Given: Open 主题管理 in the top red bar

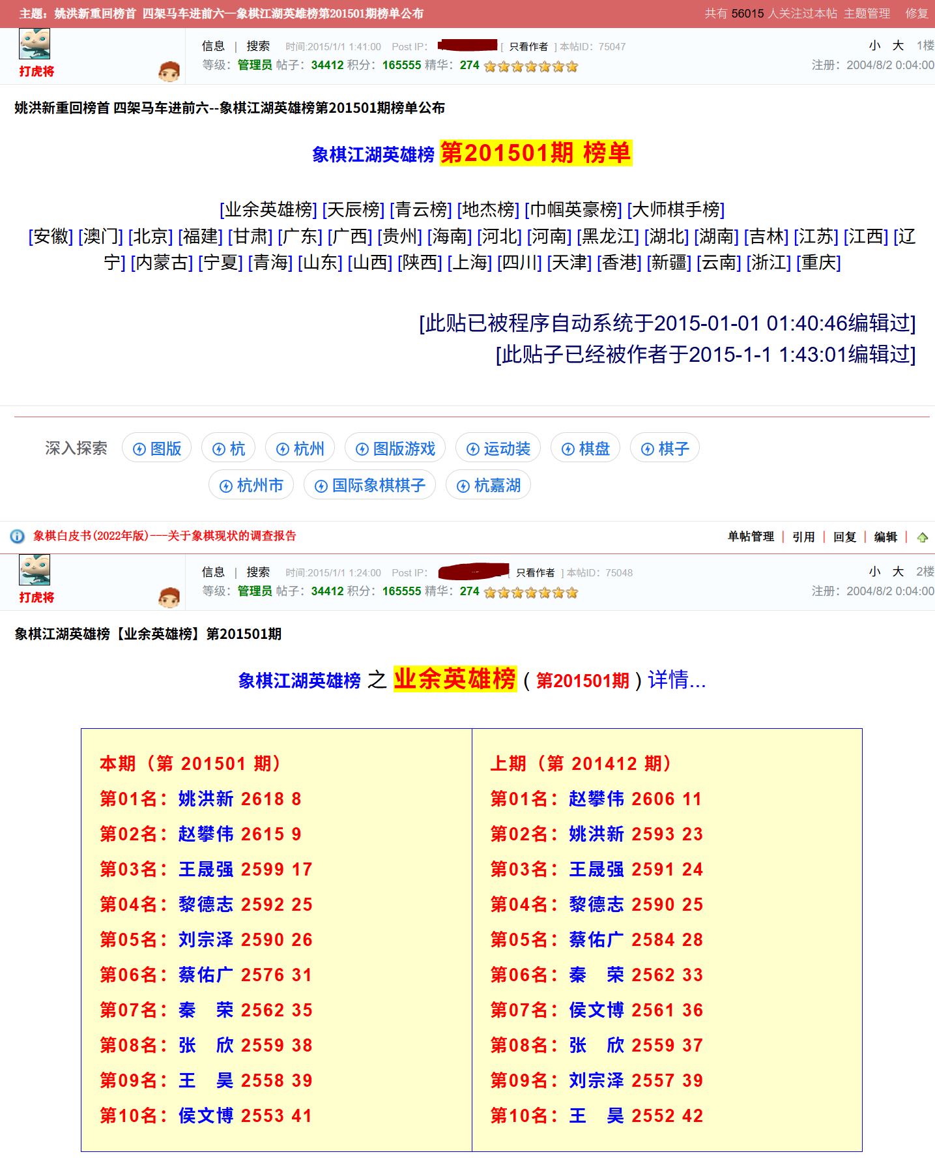Looking at the screenshot, I should pos(867,14).
